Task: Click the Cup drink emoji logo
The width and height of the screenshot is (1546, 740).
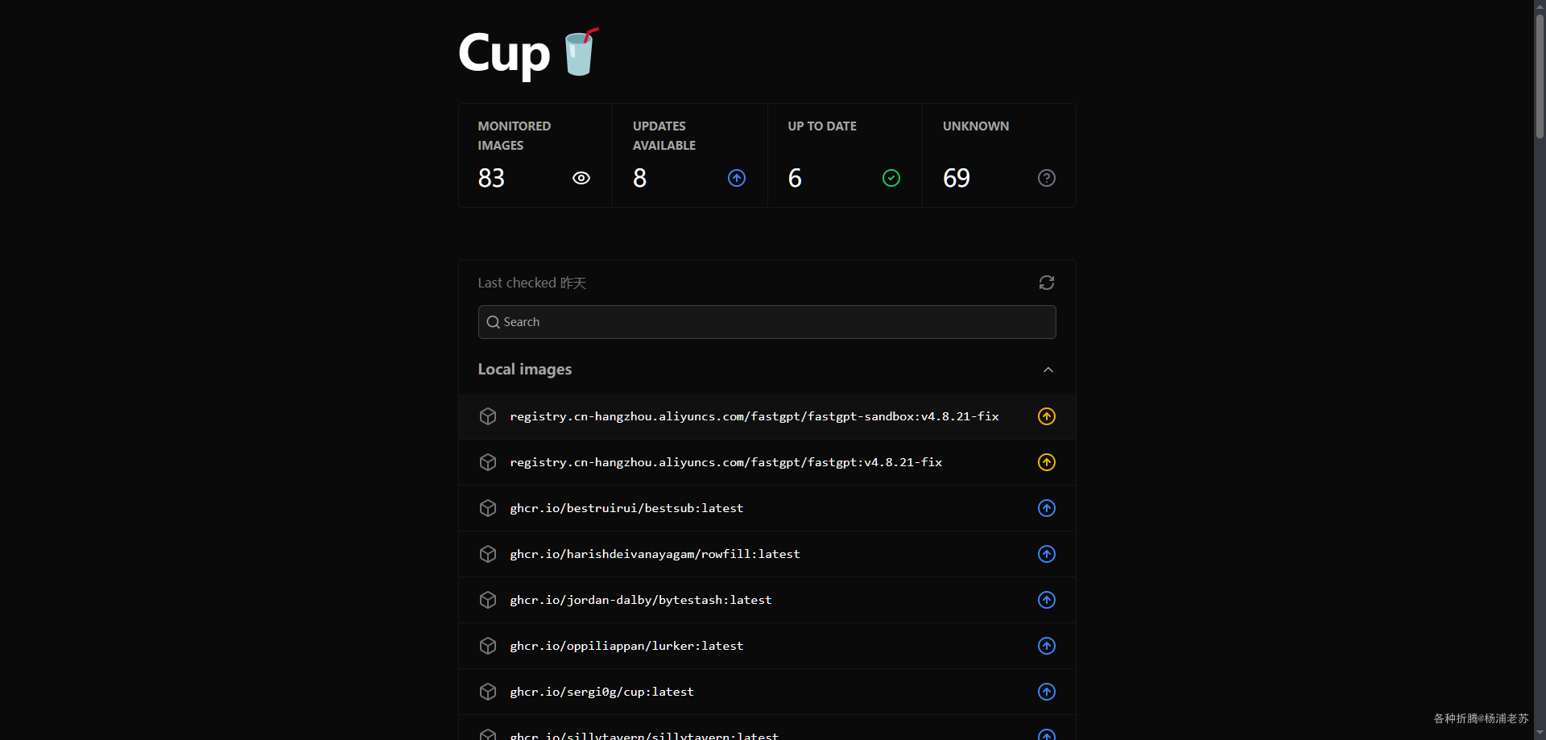Action: (x=581, y=52)
